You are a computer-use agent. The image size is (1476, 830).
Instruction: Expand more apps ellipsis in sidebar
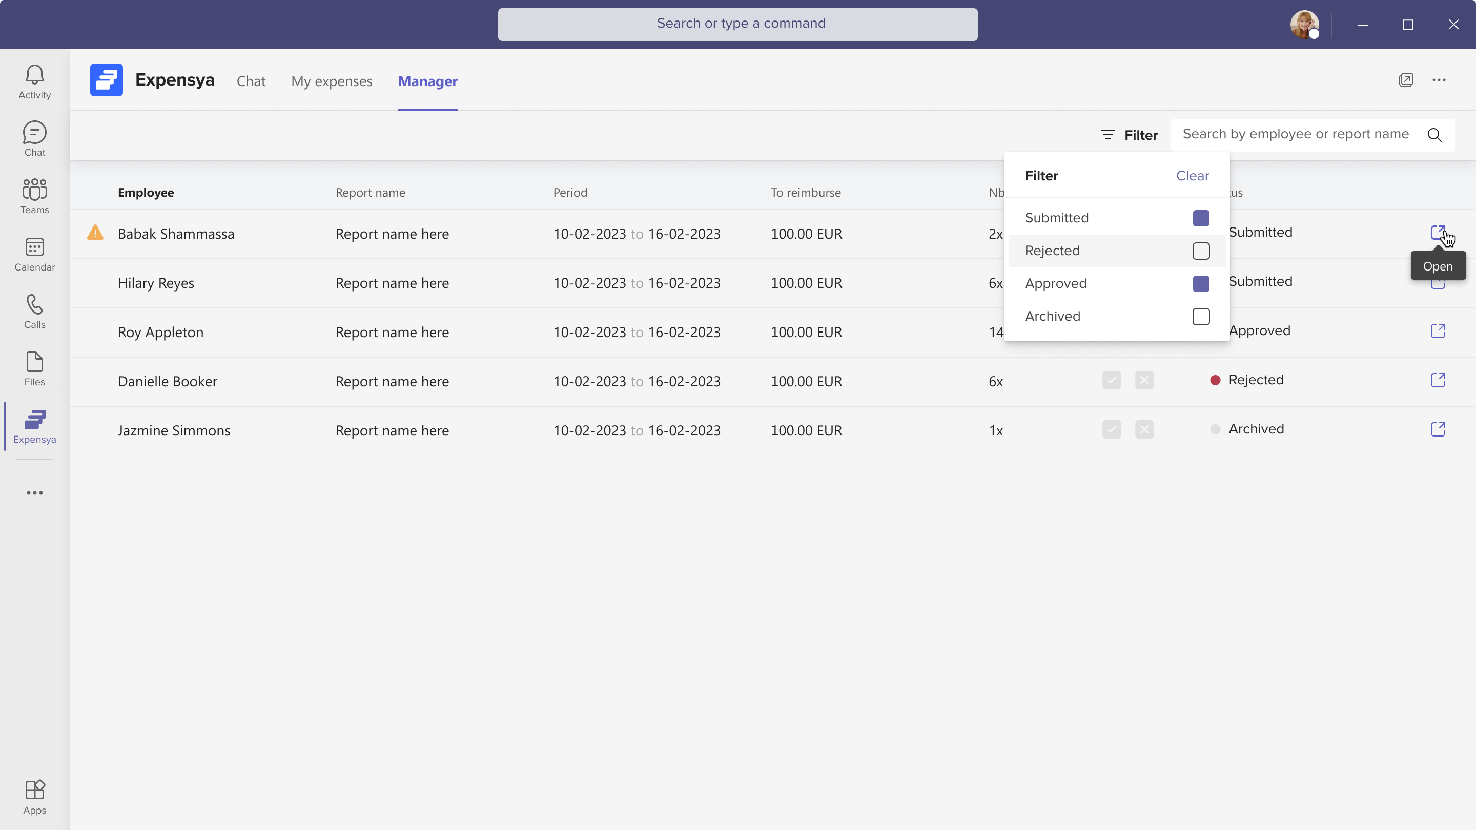click(x=34, y=492)
